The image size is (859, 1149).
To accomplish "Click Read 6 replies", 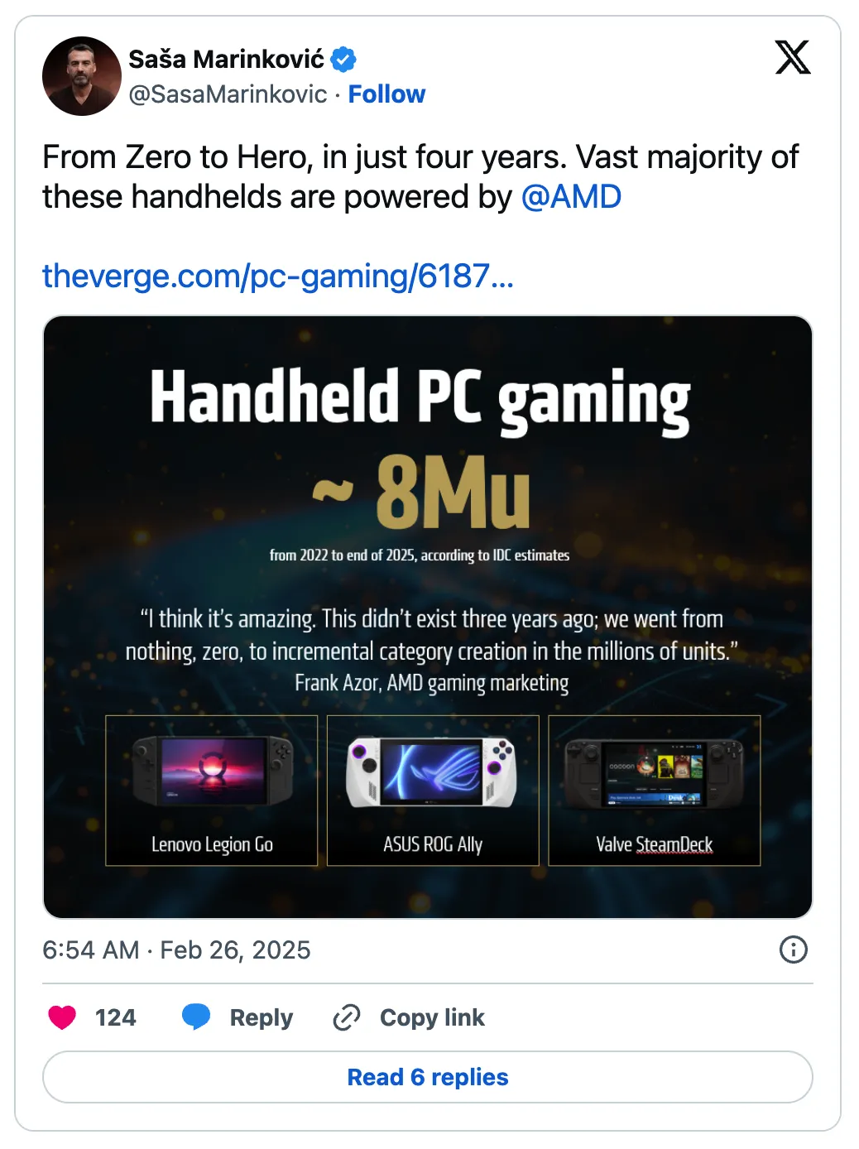I will pyautogui.click(x=429, y=1076).
